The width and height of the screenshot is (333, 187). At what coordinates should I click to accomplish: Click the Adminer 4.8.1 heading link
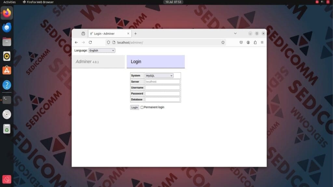(84, 61)
